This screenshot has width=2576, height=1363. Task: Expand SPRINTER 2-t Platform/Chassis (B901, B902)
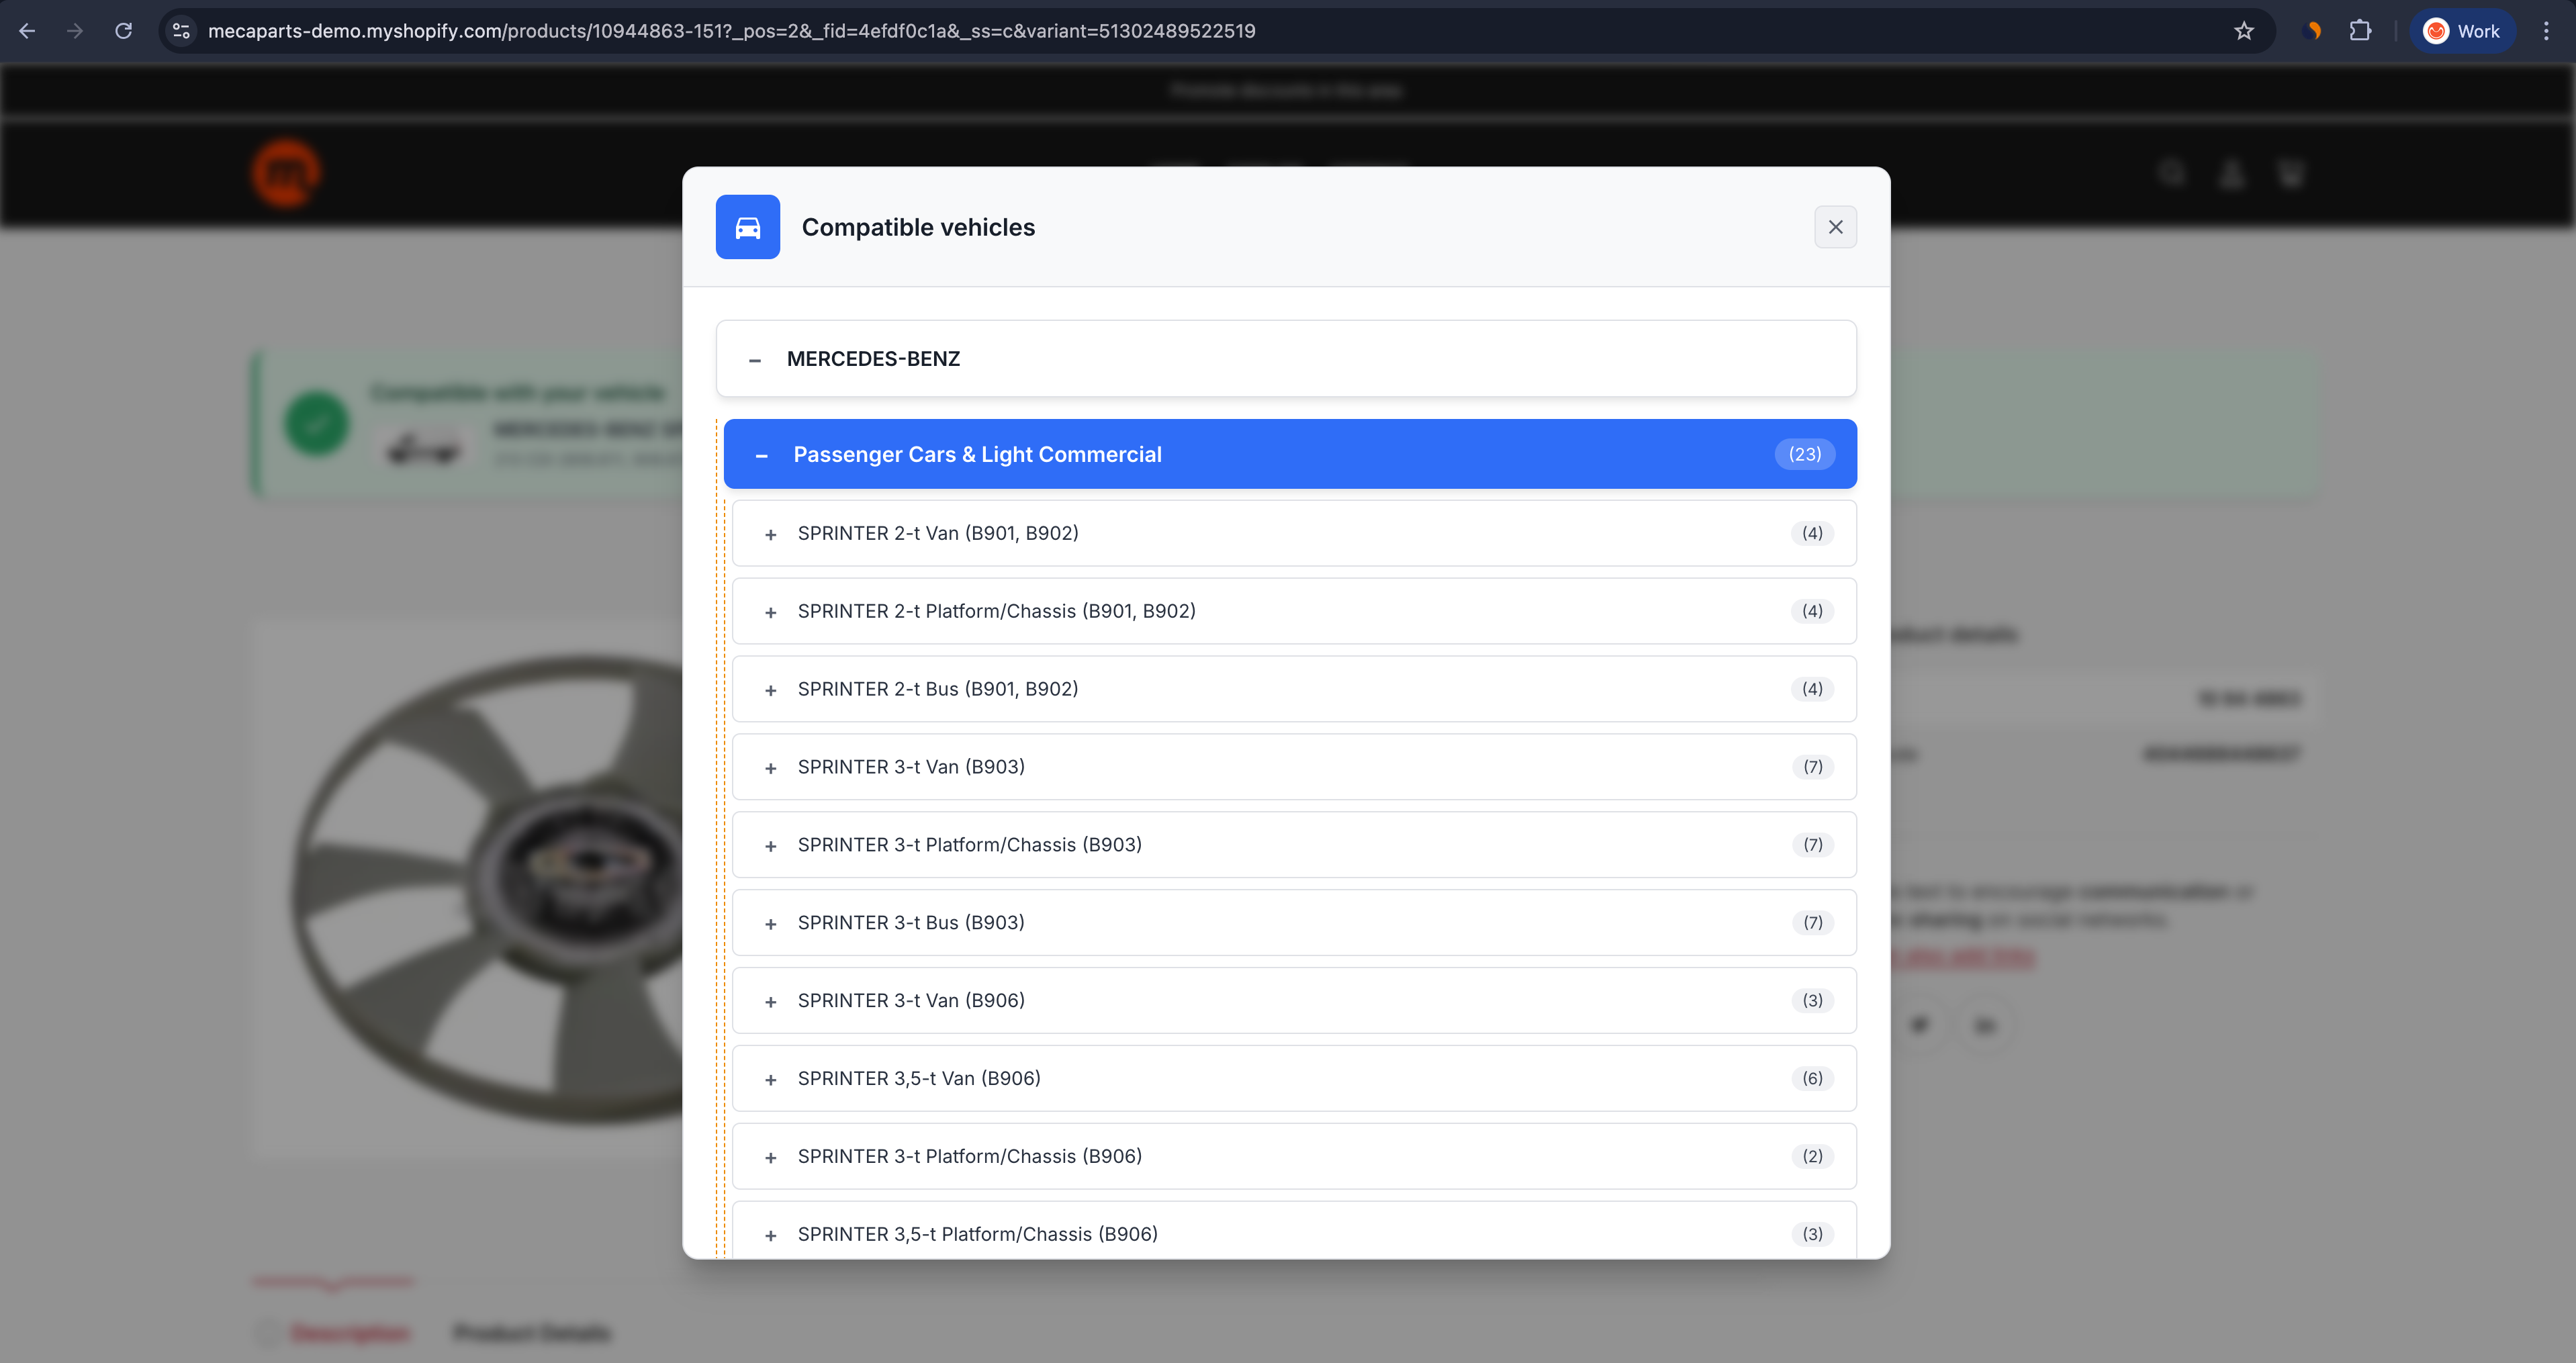[771, 612]
